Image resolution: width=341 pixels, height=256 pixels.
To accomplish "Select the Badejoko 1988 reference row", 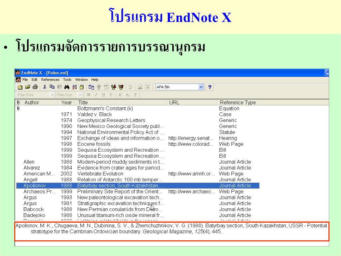I will [x=138, y=215].
